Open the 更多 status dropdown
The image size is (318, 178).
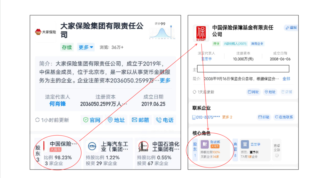[x=86, y=47]
